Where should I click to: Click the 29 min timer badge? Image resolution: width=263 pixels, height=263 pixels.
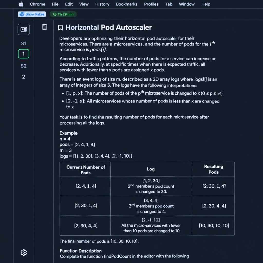[x=63, y=14]
